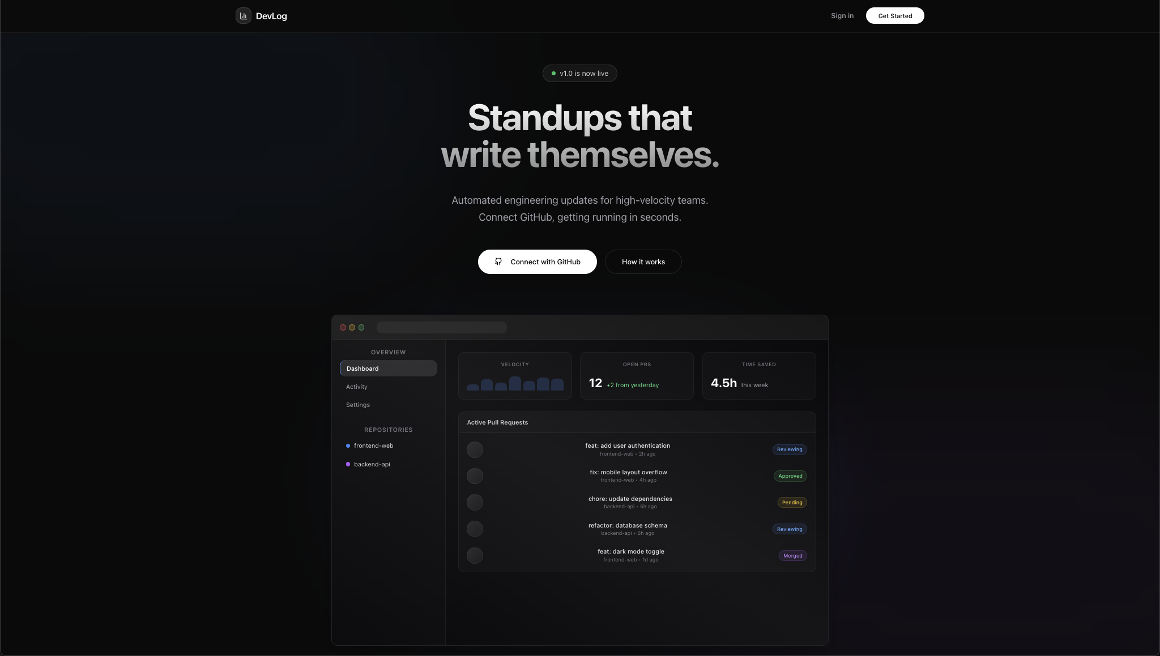
Task: Click the tallest Velocity chart bar
Action: 515,384
